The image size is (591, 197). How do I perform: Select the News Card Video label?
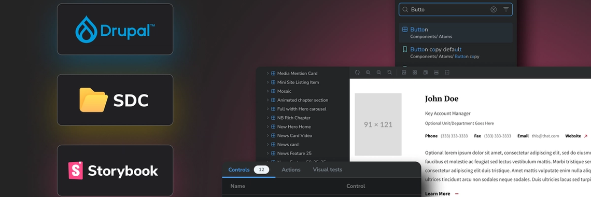(x=295, y=136)
